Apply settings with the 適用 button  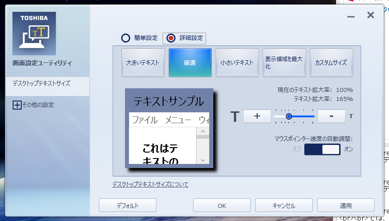(x=346, y=205)
